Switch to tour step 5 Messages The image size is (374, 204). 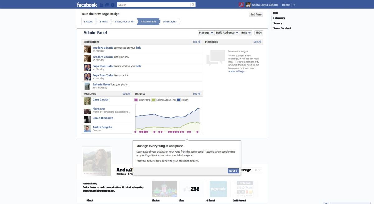click(x=170, y=21)
